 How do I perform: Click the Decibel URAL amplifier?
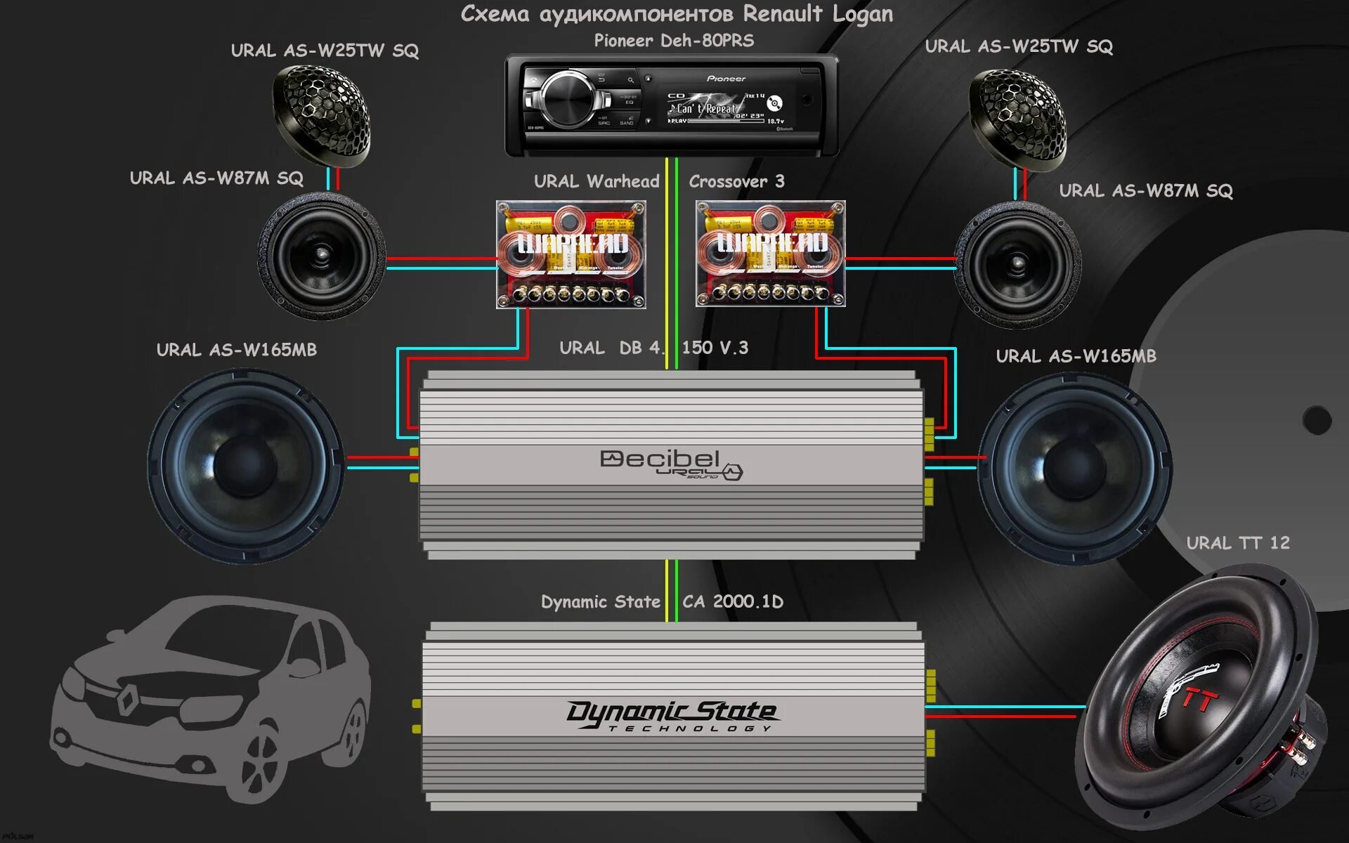click(x=671, y=465)
